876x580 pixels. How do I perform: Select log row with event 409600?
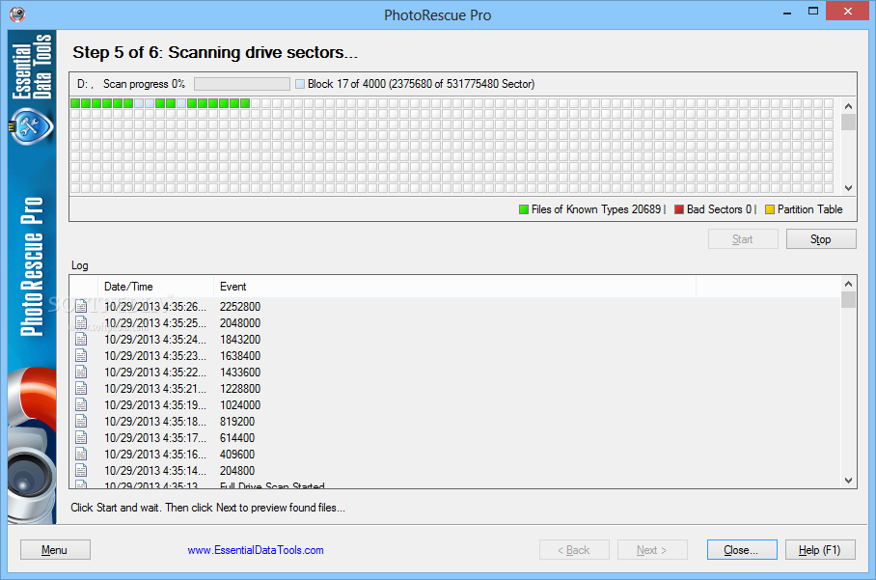click(x=455, y=454)
